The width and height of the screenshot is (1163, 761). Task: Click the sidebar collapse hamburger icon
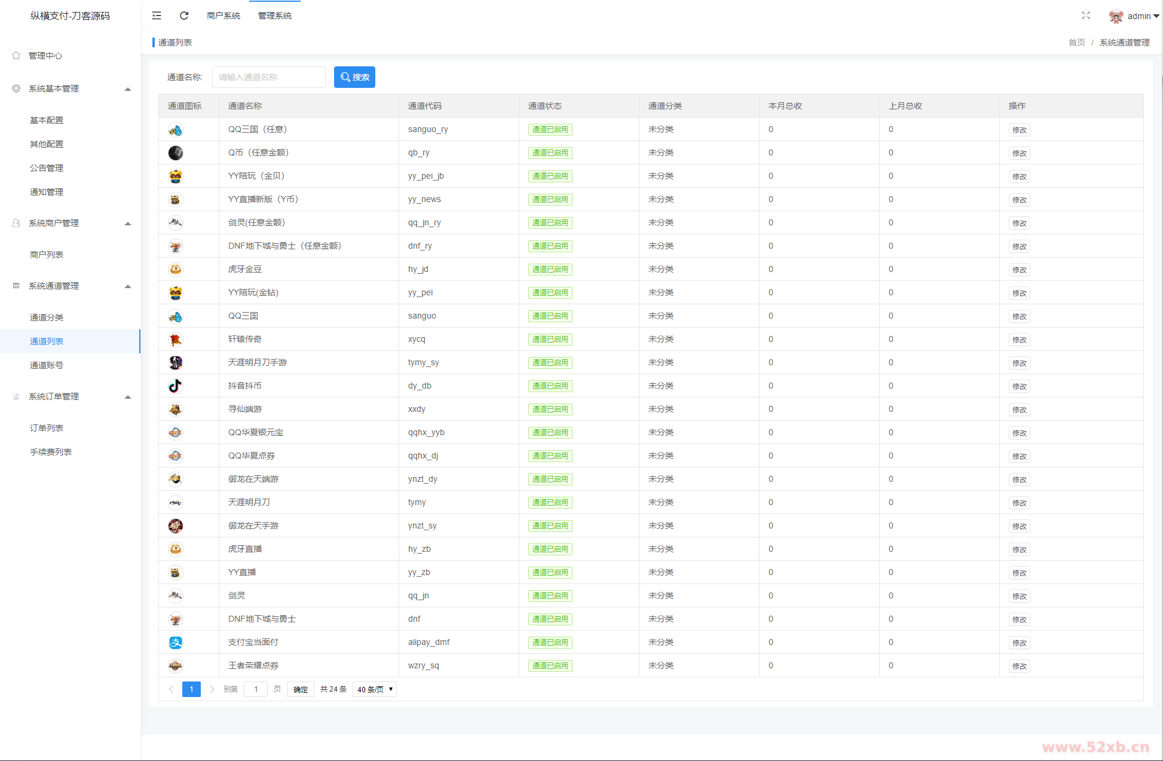pyautogui.click(x=157, y=16)
